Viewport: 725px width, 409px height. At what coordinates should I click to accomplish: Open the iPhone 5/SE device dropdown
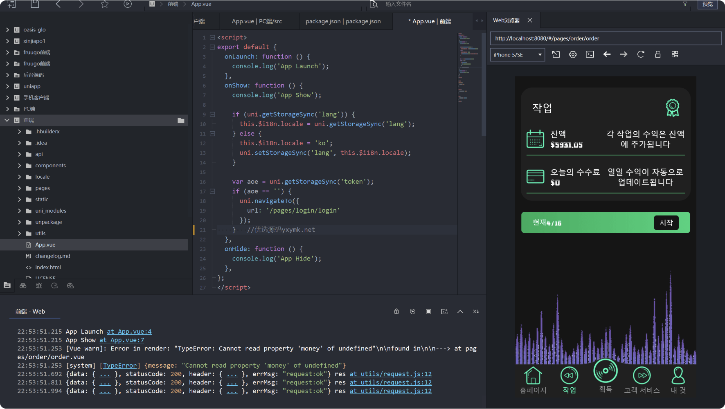click(x=517, y=55)
